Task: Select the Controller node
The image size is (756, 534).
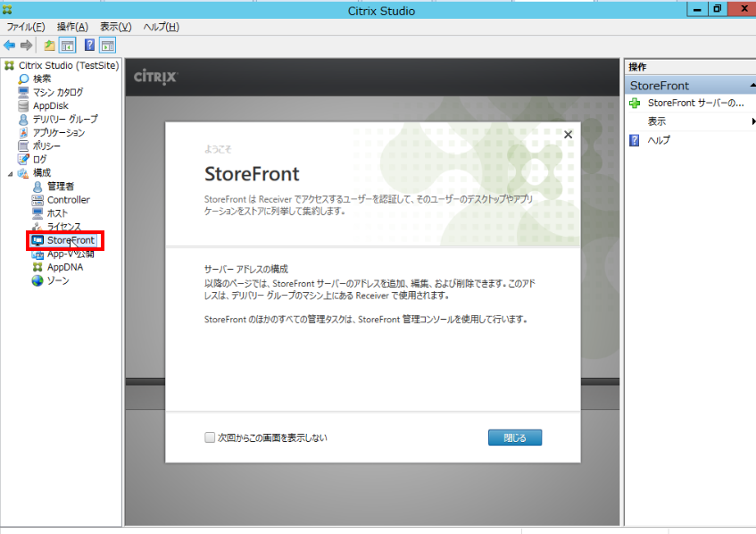Action: [x=69, y=200]
